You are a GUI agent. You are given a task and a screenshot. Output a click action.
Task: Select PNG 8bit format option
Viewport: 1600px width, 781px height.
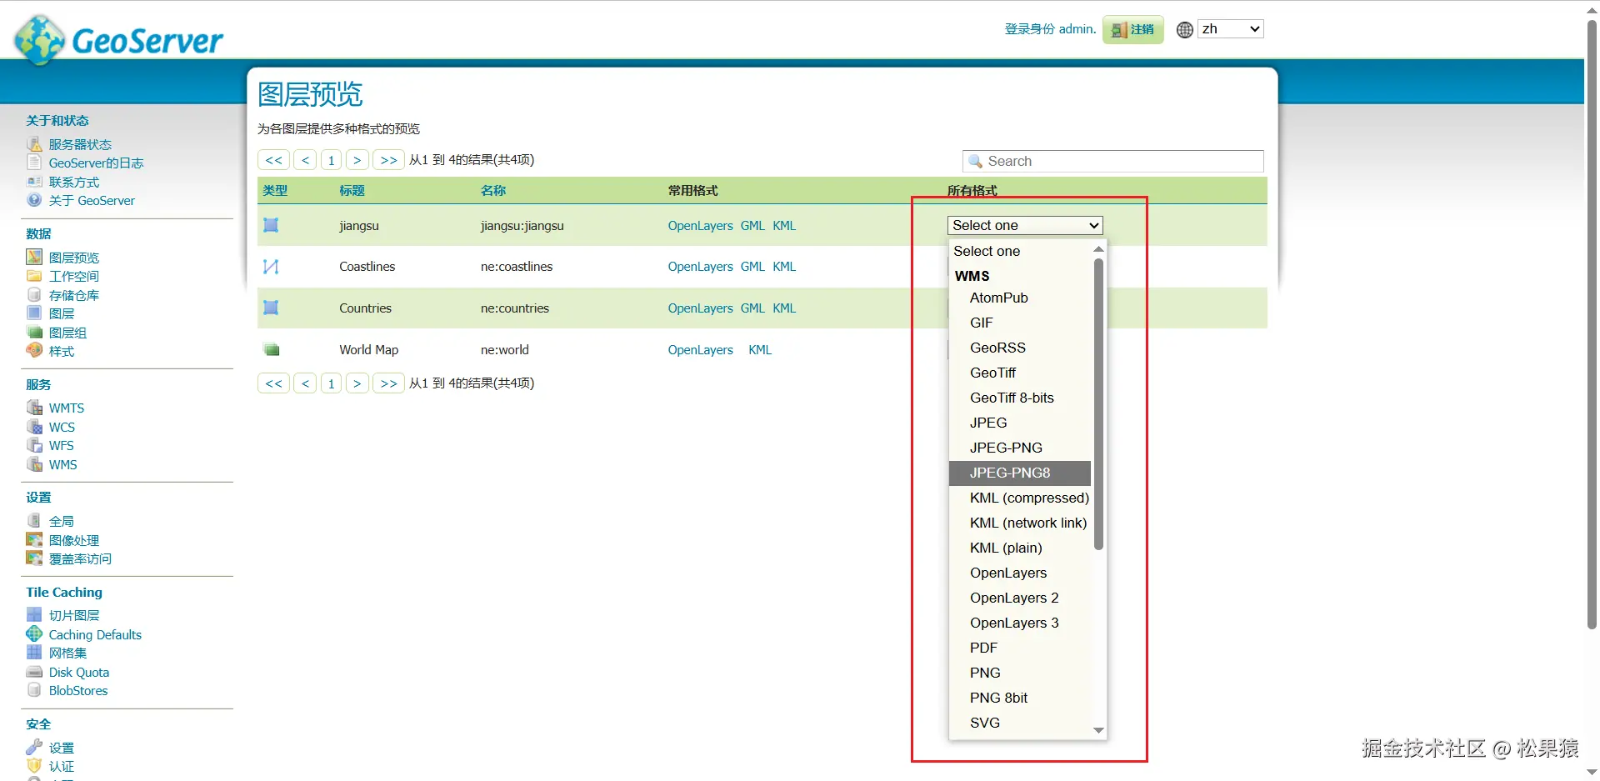tap(998, 698)
